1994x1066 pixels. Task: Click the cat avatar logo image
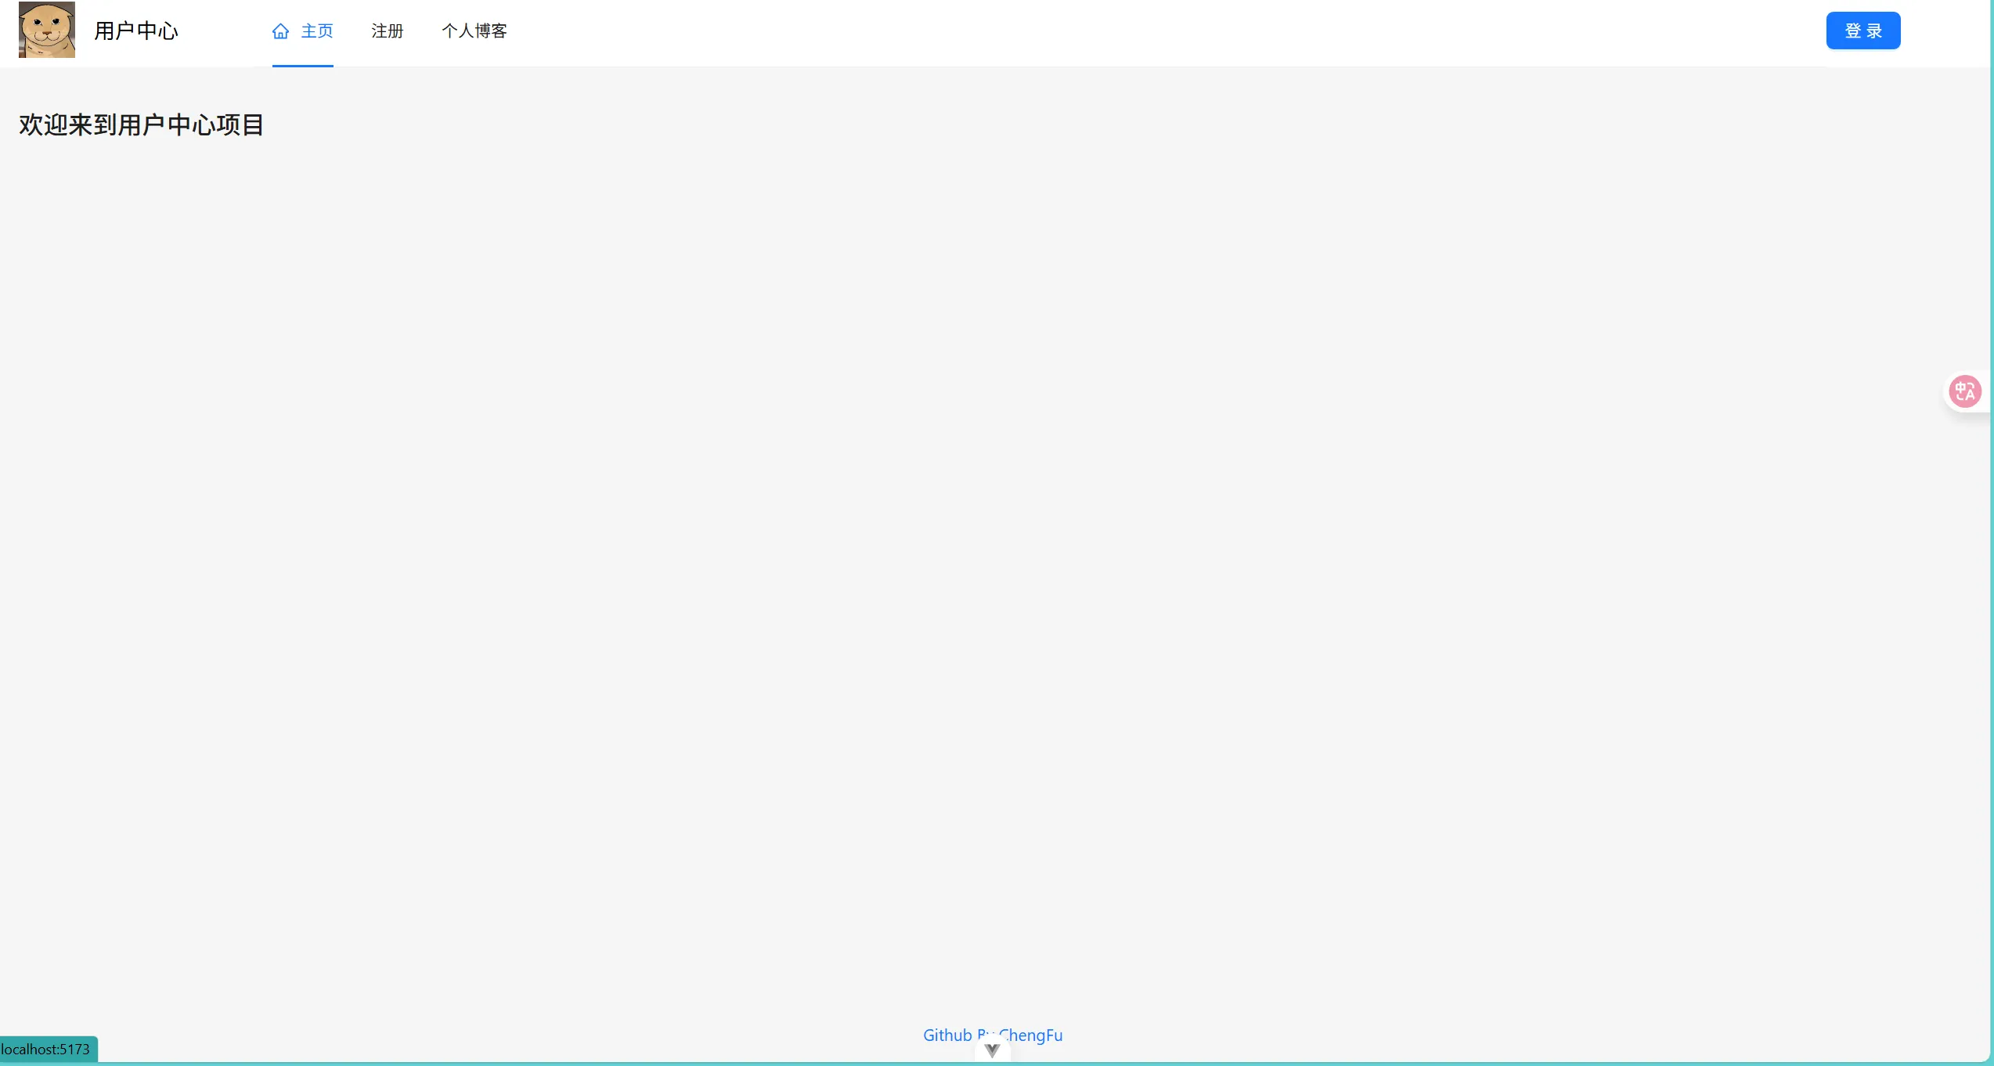point(47,30)
